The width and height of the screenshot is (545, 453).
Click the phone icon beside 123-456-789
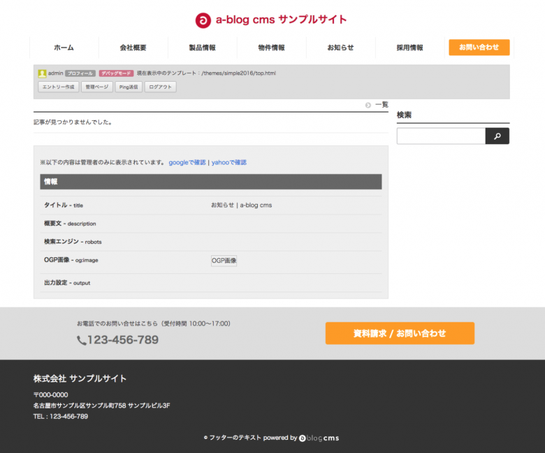pos(82,340)
